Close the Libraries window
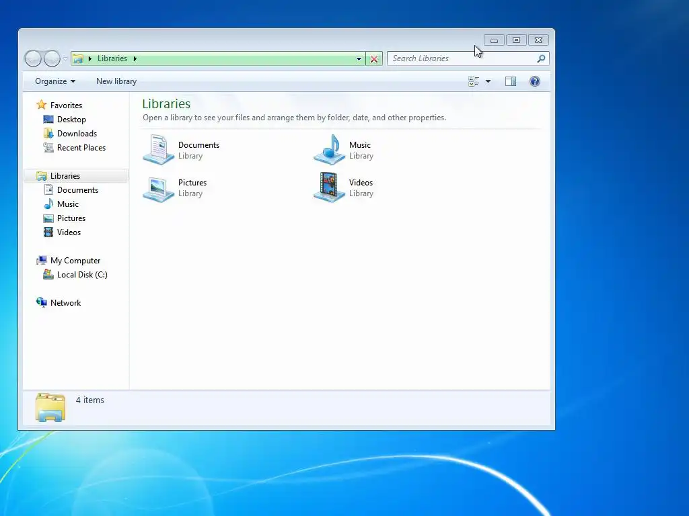This screenshot has height=516, width=689. (538, 40)
